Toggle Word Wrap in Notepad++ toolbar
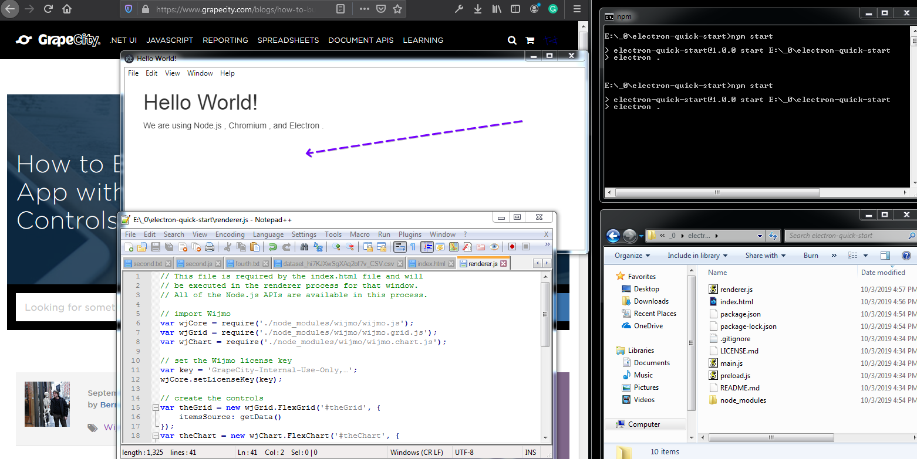The width and height of the screenshot is (917, 459). (x=400, y=247)
